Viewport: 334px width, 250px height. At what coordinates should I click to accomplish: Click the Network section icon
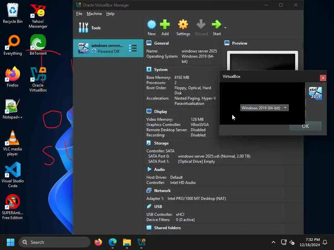pos(149,190)
